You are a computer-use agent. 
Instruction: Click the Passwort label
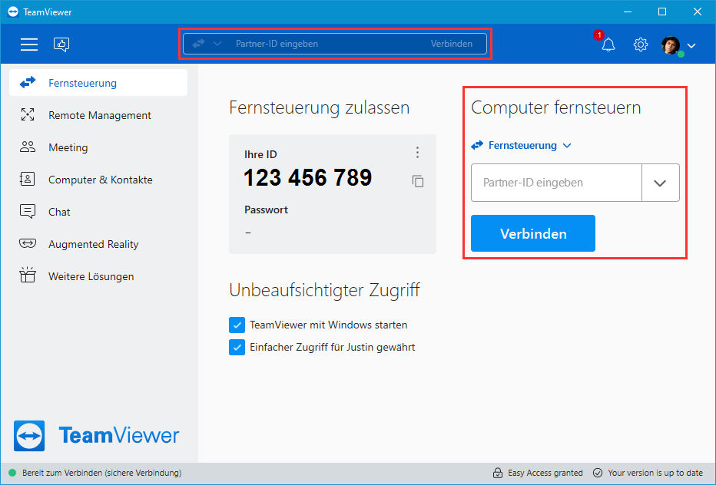pos(267,210)
